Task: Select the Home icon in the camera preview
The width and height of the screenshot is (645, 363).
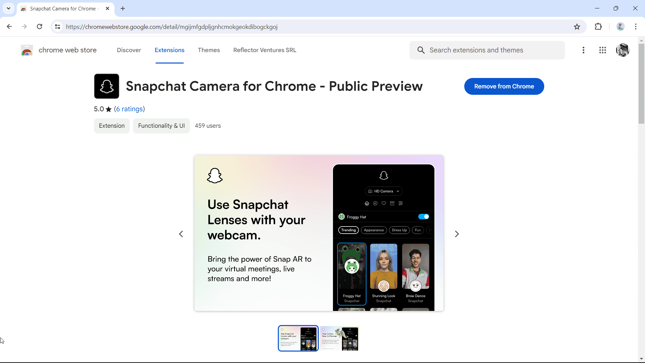Action: [x=367, y=203]
